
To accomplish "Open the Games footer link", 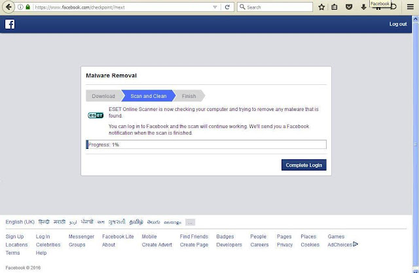I will 336,236.
